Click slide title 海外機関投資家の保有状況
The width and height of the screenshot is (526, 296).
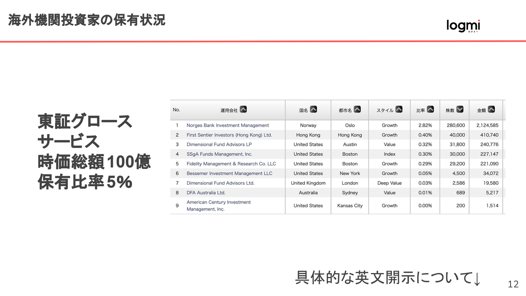(x=87, y=19)
